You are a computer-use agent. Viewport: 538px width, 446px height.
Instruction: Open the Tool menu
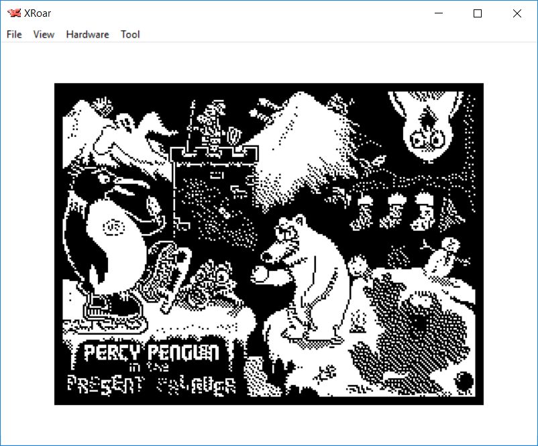click(130, 34)
